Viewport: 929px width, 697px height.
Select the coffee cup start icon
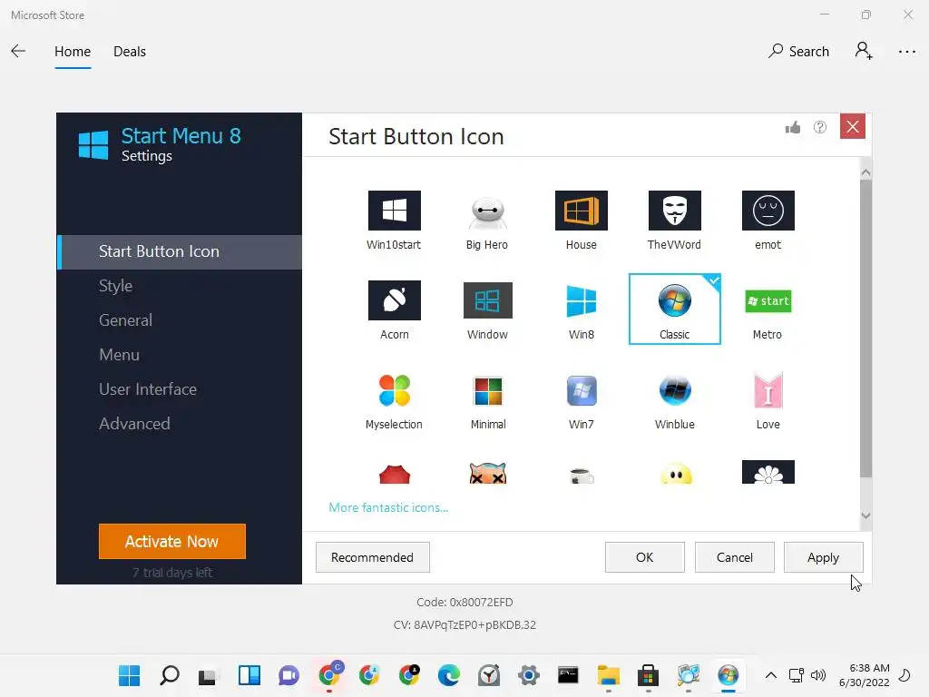point(582,476)
